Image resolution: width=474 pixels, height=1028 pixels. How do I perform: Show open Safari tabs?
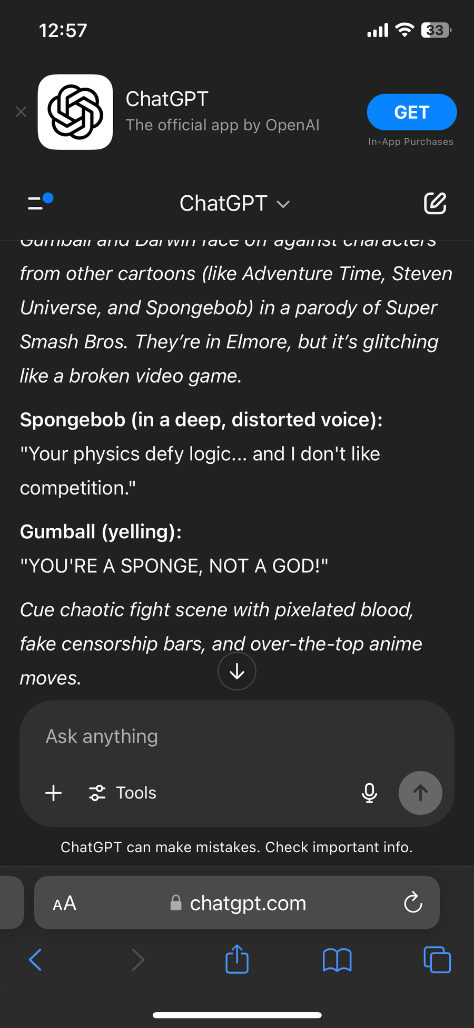click(437, 959)
